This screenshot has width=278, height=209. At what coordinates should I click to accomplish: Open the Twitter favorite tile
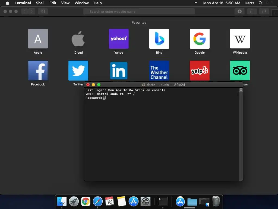click(78, 70)
